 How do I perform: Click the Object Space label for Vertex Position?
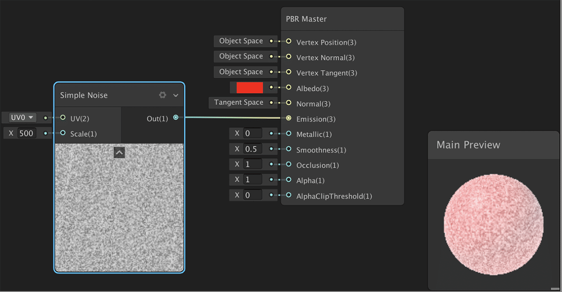(241, 41)
